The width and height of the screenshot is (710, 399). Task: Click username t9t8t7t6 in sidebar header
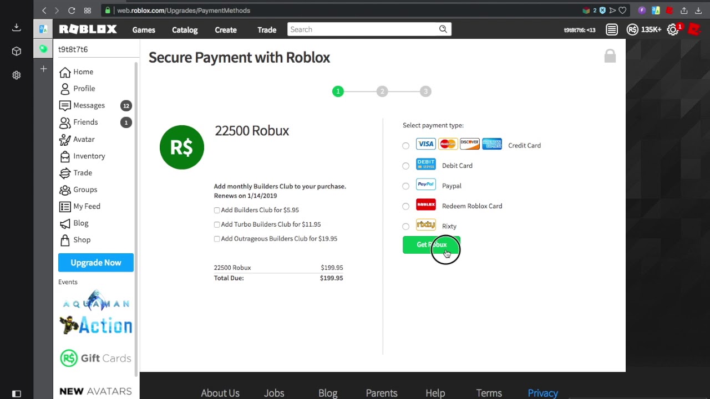[73, 49]
